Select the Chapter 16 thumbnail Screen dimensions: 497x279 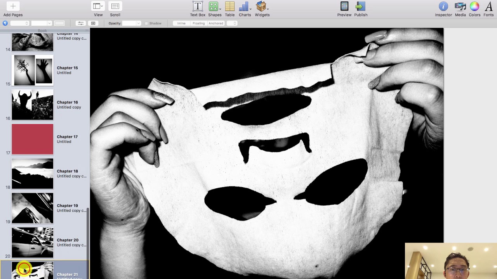tap(32, 105)
